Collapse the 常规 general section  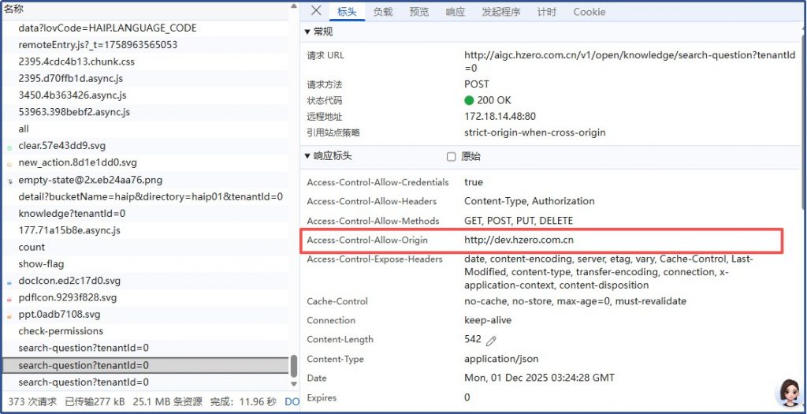(308, 32)
